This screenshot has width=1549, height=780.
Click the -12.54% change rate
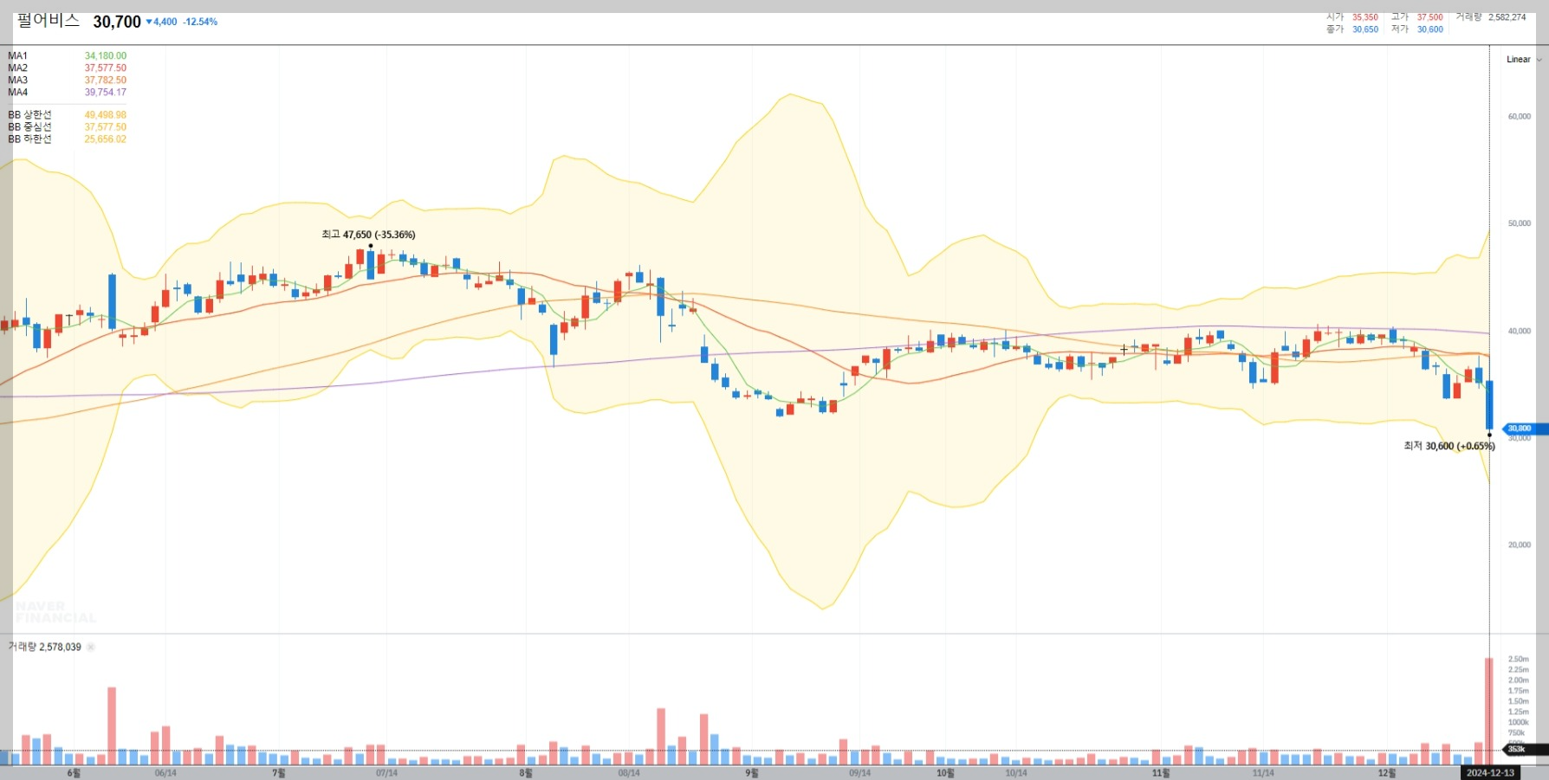(200, 22)
